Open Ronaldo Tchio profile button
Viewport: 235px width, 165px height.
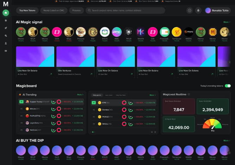218,11
